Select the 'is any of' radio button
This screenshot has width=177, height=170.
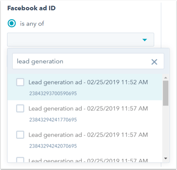tap(12, 23)
